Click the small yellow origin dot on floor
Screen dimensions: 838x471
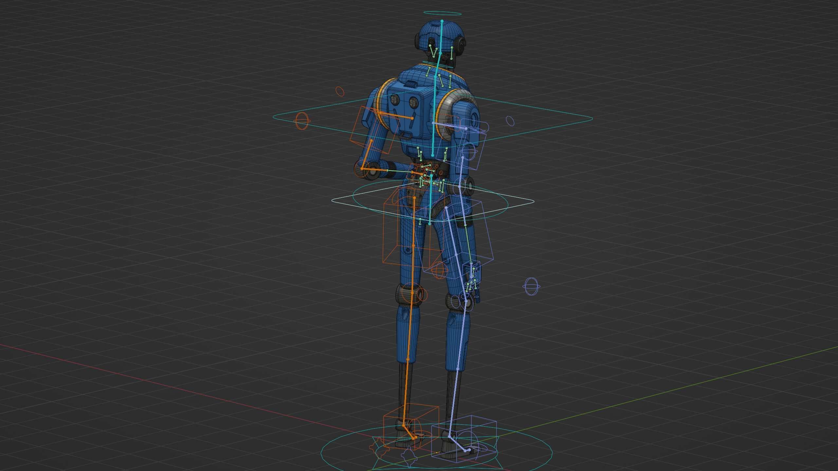click(x=437, y=452)
